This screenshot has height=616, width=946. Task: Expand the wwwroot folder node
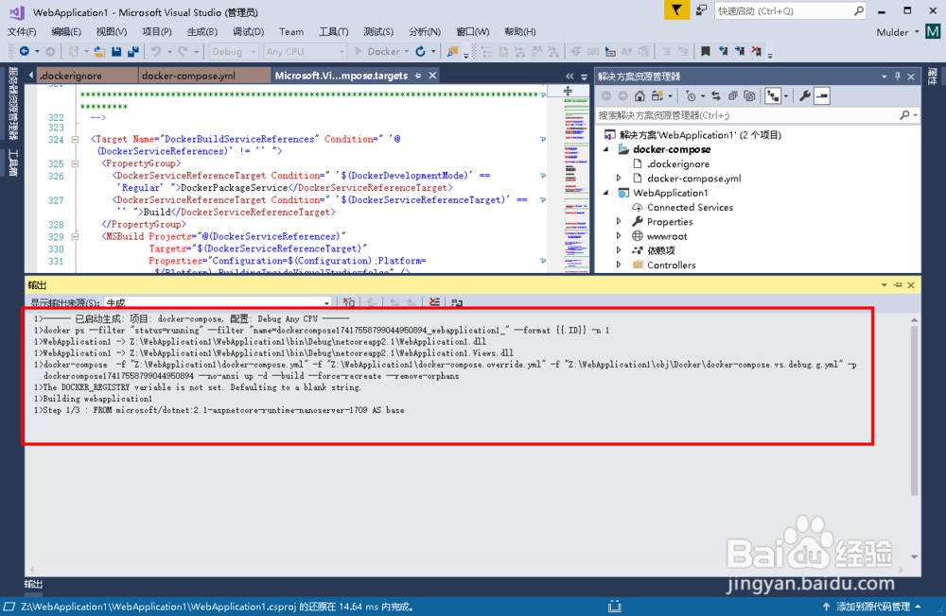619,236
